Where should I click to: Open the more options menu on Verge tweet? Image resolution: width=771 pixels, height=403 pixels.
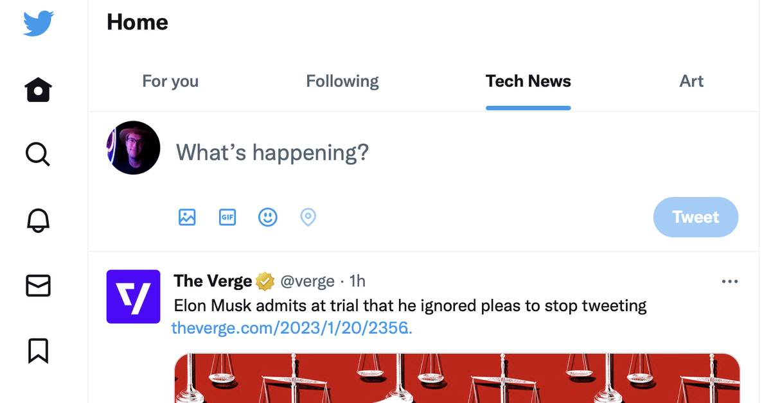(x=730, y=281)
